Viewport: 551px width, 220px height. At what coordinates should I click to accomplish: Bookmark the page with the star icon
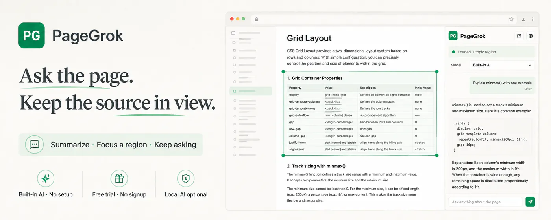point(511,19)
